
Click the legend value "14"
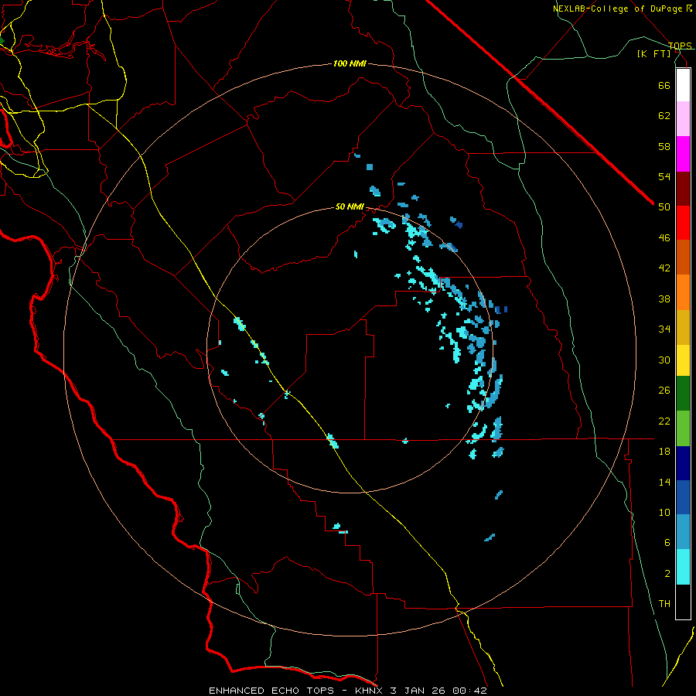tap(664, 482)
